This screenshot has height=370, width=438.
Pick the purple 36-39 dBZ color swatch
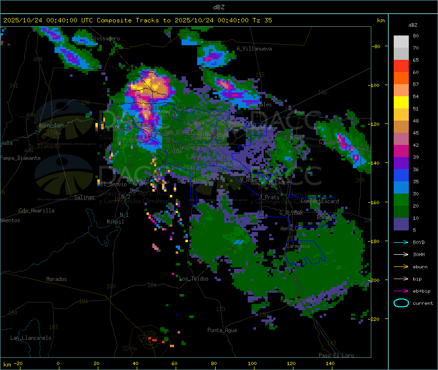[x=401, y=163]
